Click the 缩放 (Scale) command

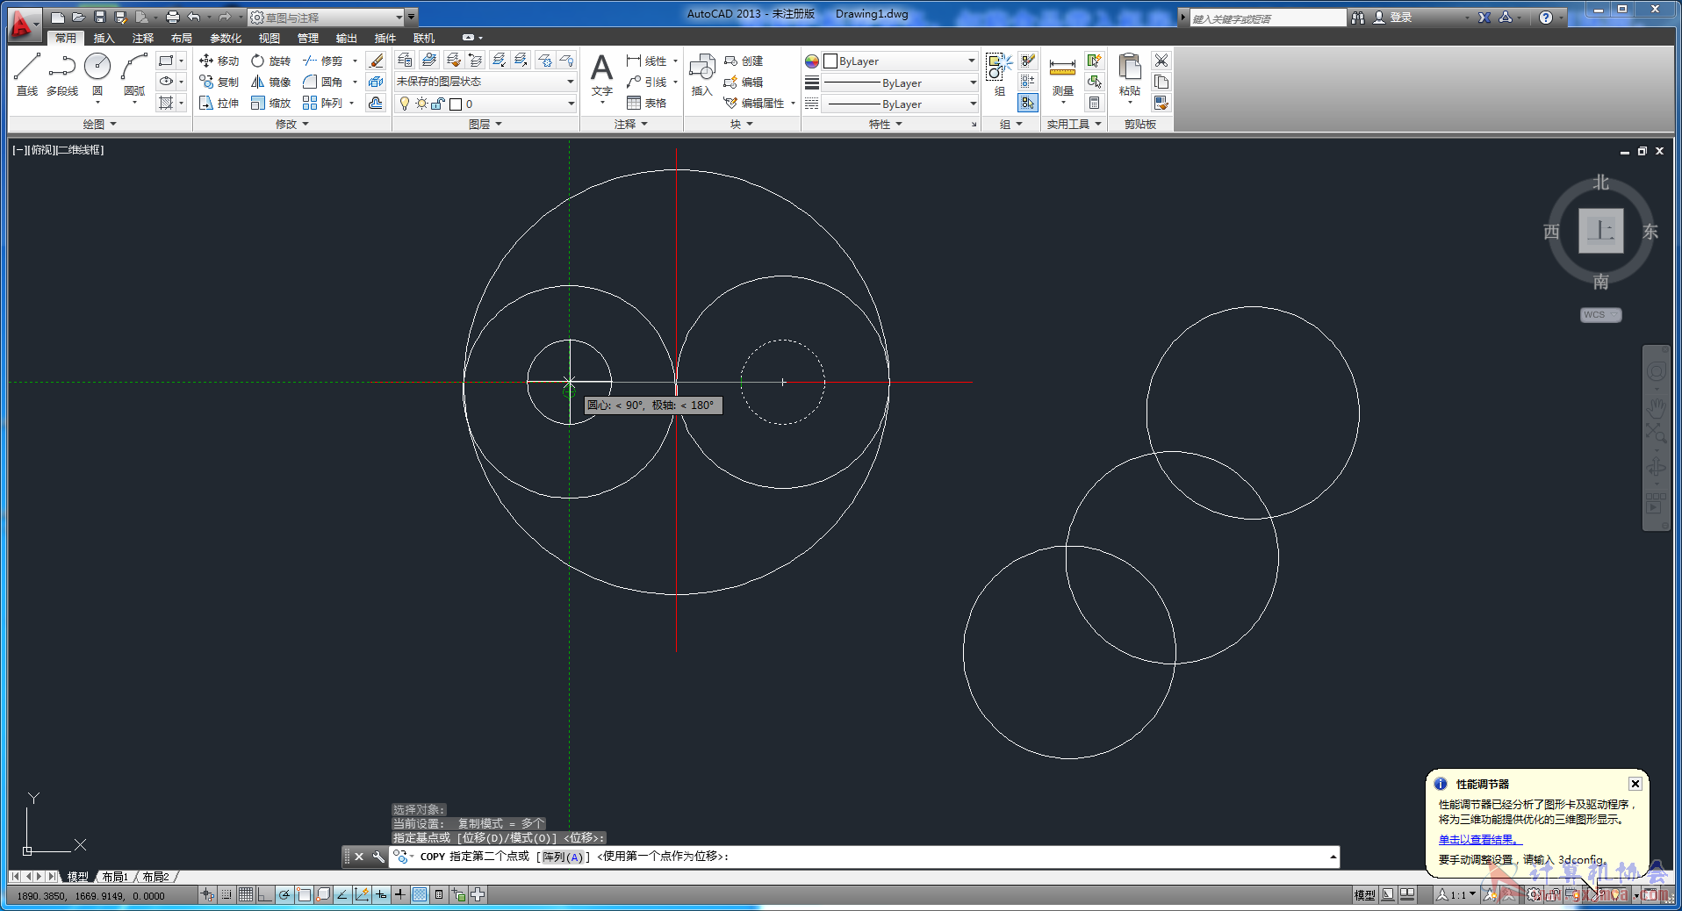pyautogui.click(x=270, y=103)
